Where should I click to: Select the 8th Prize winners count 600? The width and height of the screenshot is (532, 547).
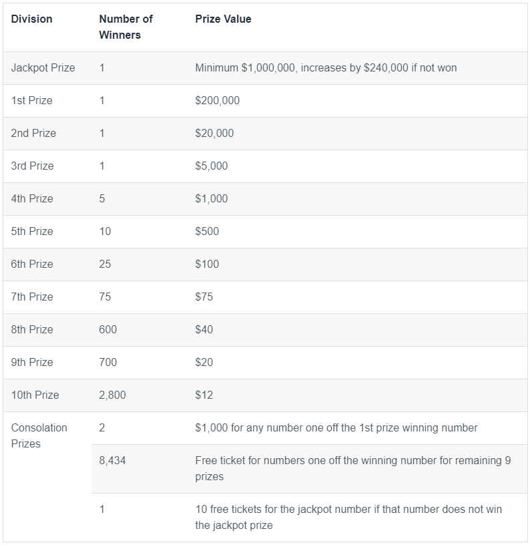point(107,330)
